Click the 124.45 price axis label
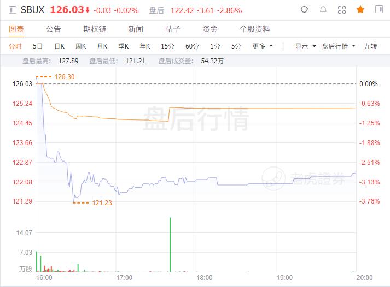 point(22,123)
